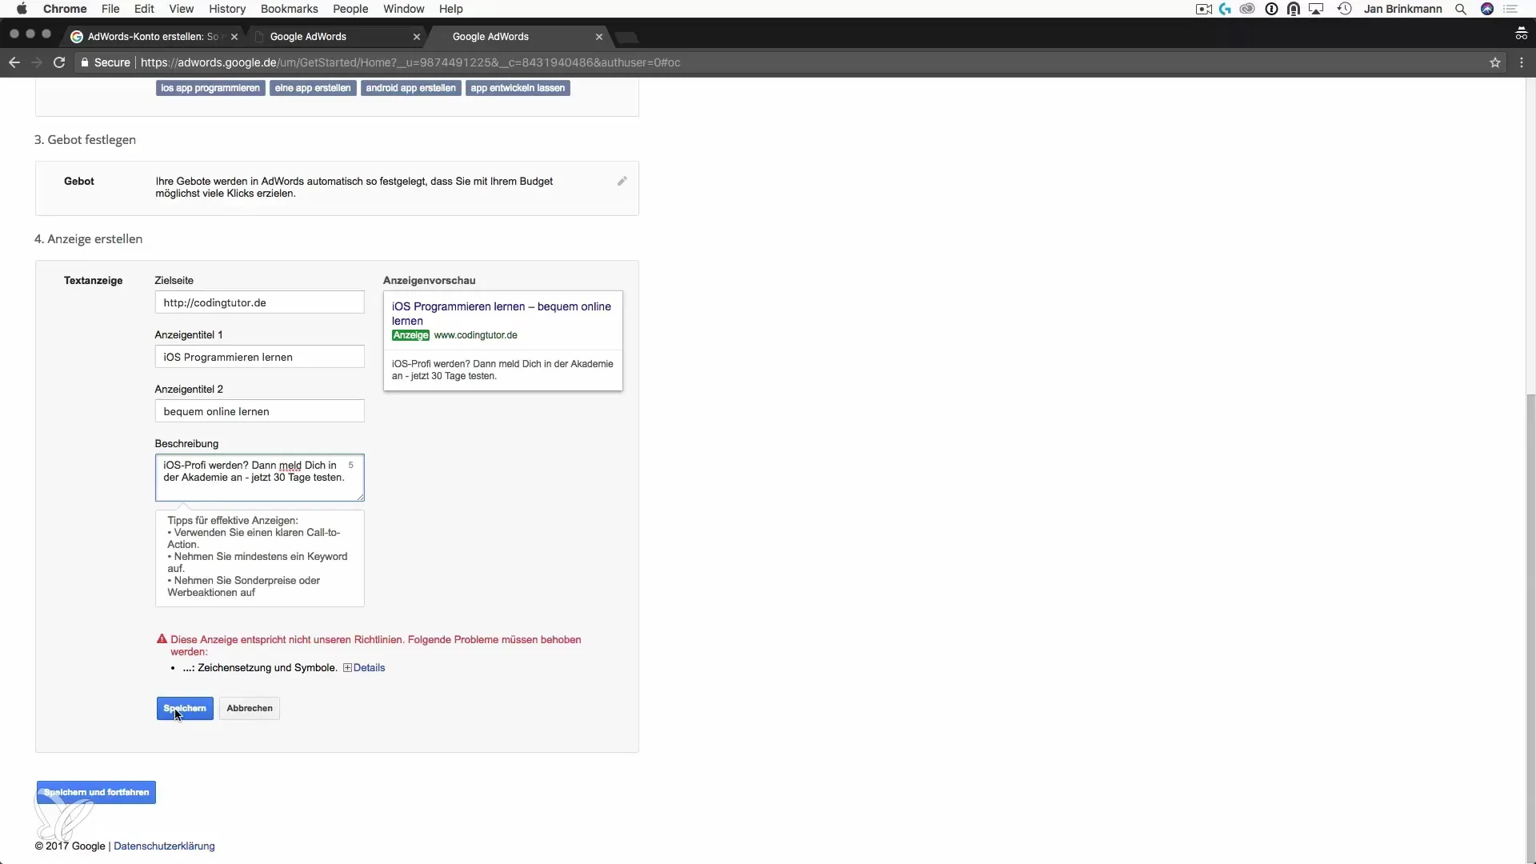
Task: Edit the Gebot setting with the pencil icon
Action: tap(622, 182)
